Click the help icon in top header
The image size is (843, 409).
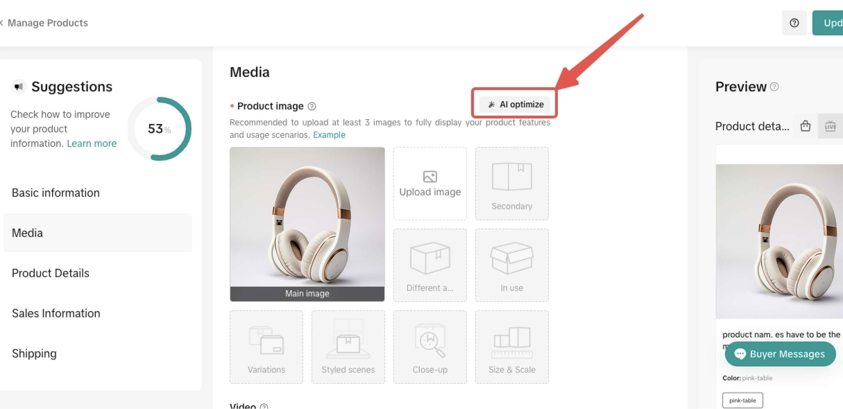[794, 23]
